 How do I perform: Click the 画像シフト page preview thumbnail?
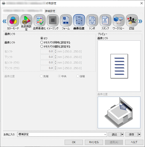click(119, 66)
